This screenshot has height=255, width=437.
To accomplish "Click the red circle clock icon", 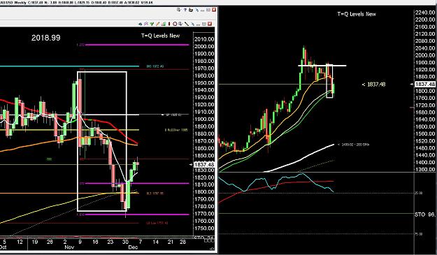I will pos(175,24).
